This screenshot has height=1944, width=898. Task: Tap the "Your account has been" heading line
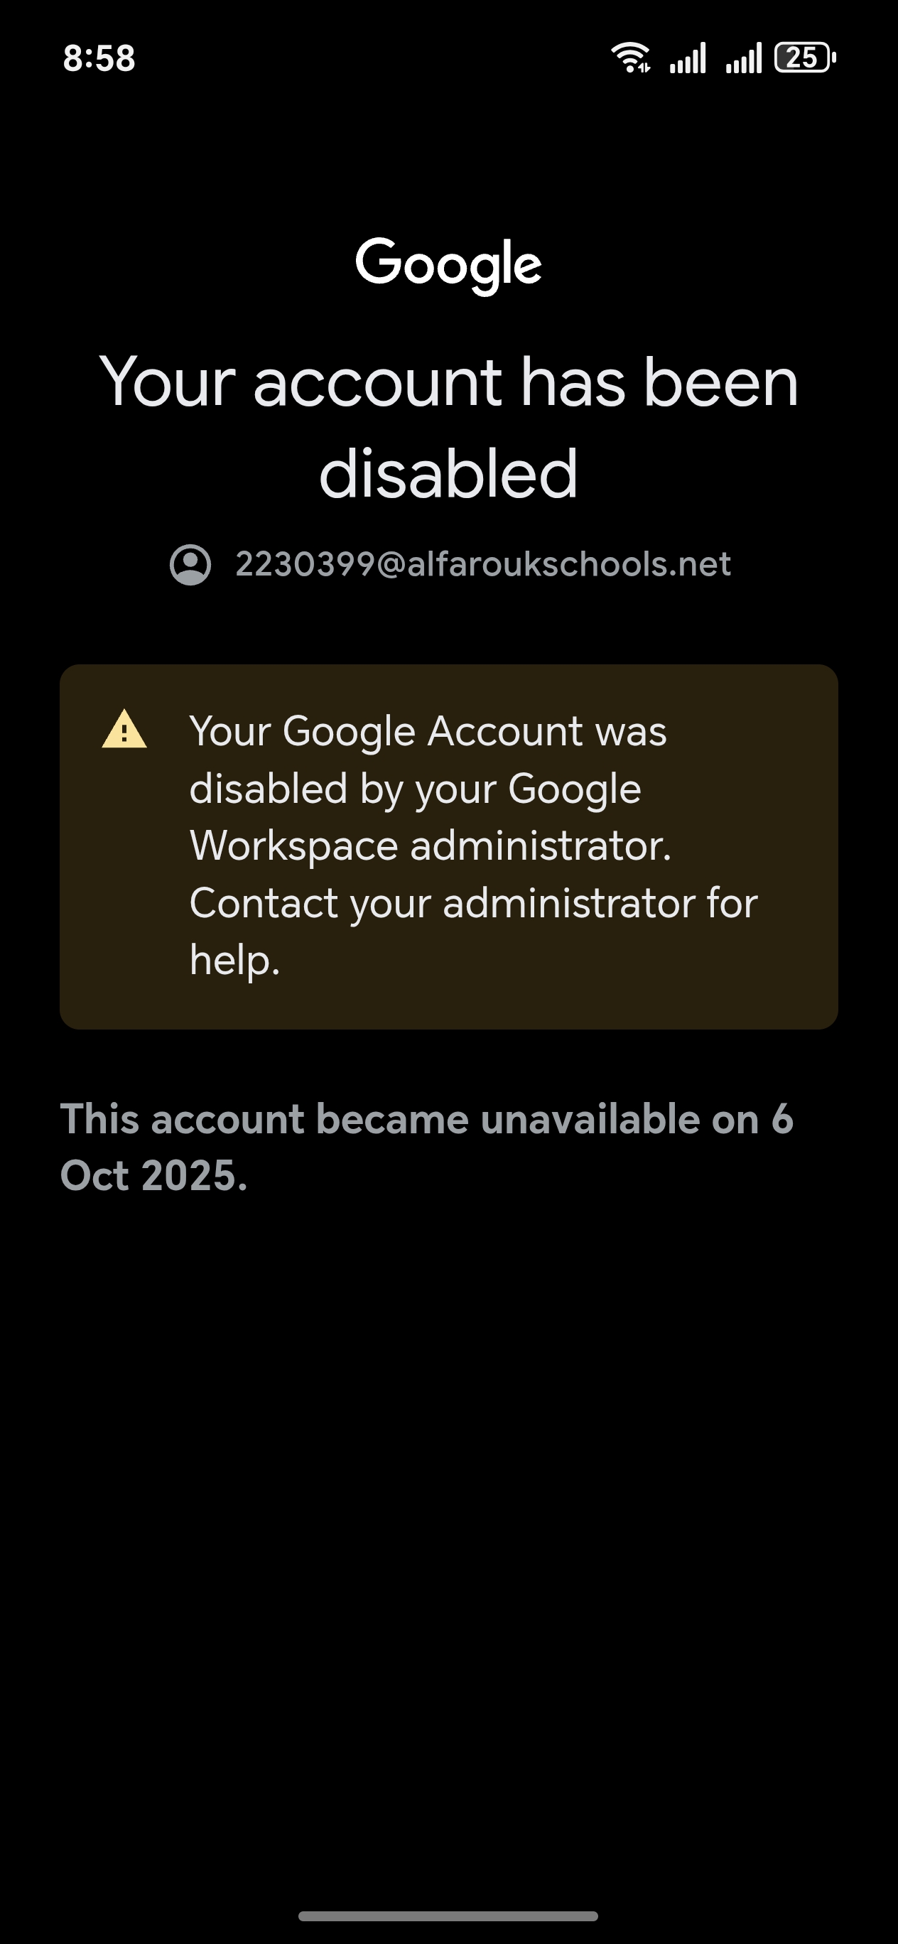pyautogui.click(x=448, y=382)
